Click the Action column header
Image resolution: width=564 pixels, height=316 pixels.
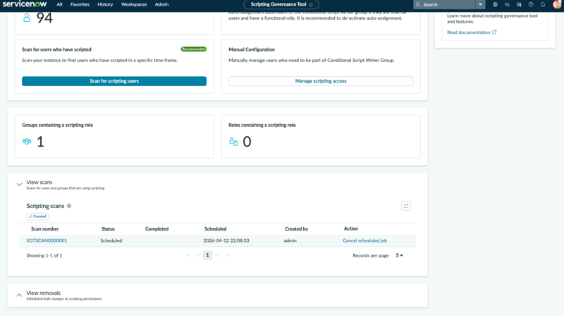350,229
